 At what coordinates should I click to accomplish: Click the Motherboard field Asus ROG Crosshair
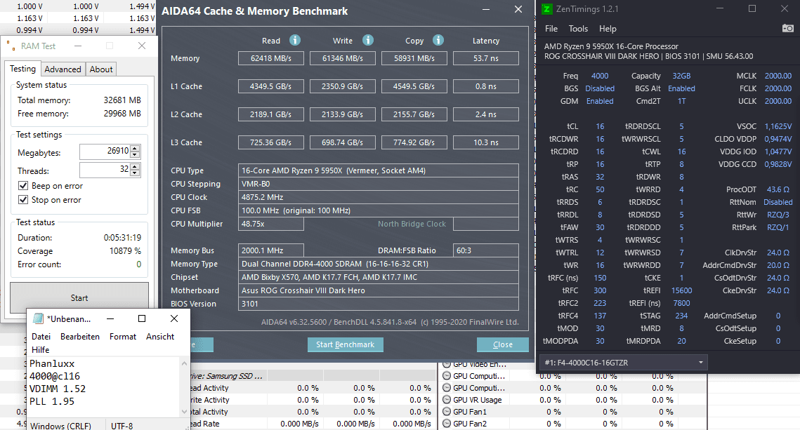[379, 290]
